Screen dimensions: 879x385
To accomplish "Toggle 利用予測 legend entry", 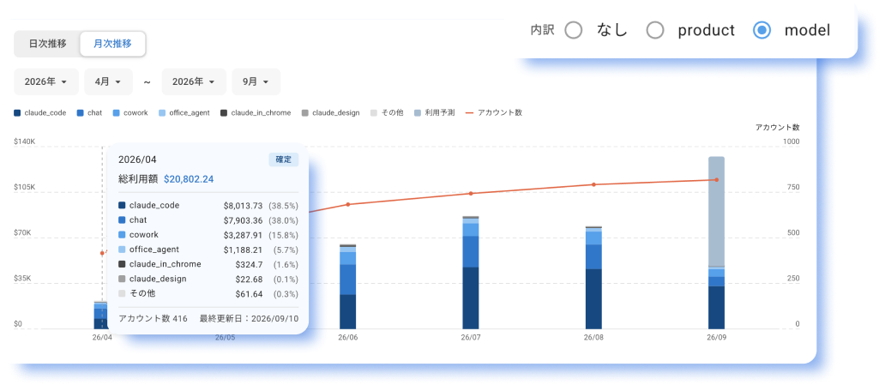I will coord(435,112).
